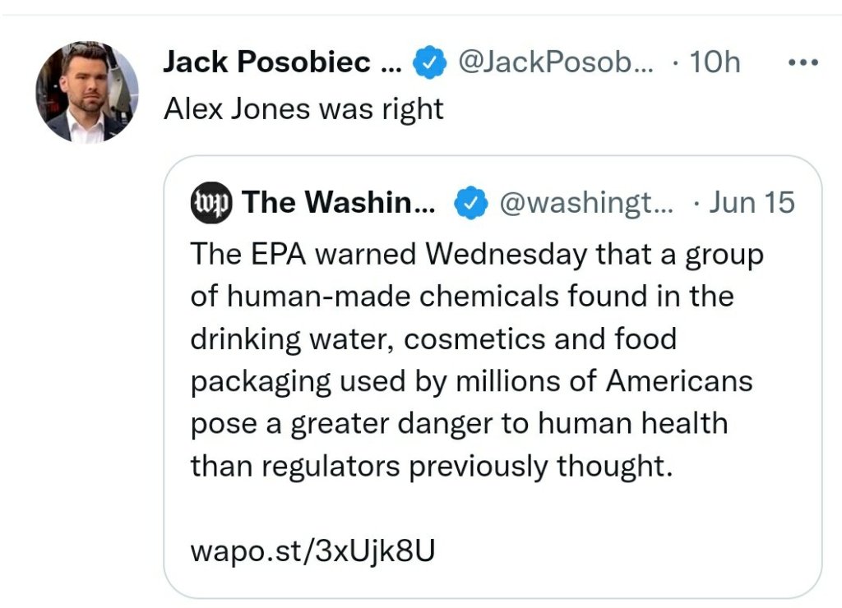Select the "Alex Jones was right" text
Screen dimensions: 842x608
[x=303, y=108]
